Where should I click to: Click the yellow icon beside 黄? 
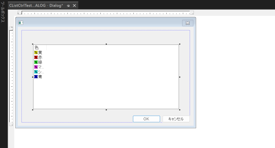pos(36,53)
